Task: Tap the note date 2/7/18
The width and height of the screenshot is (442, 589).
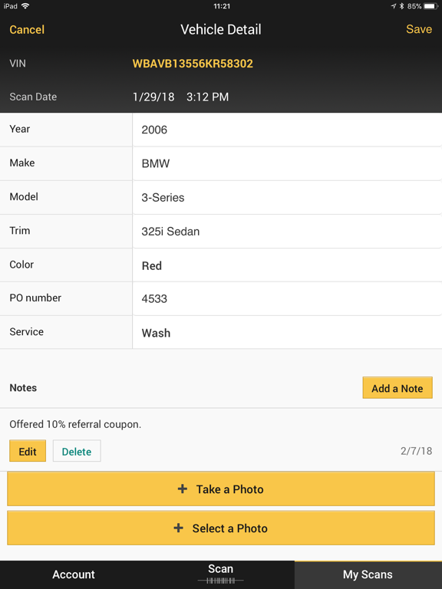Action: (x=416, y=451)
